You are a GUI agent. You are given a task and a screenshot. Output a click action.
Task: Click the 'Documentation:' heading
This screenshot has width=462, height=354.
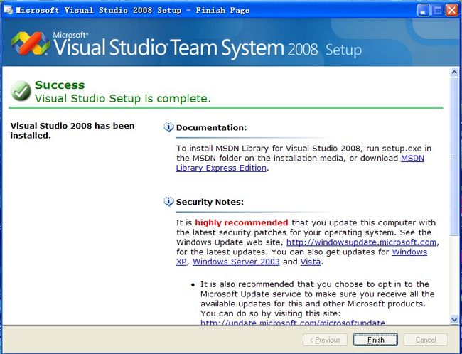click(x=211, y=128)
